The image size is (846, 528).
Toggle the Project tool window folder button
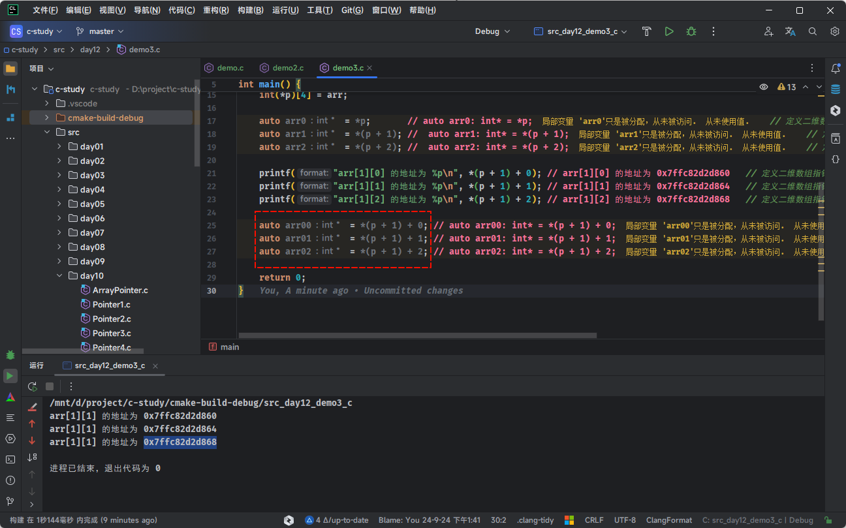point(10,69)
